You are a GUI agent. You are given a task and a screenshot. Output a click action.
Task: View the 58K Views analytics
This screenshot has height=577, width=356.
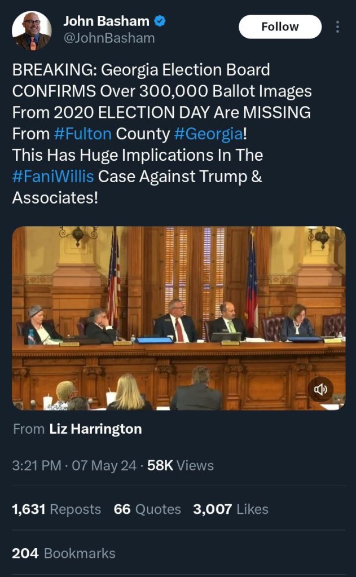pyautogui.click(x=180, y=466)
